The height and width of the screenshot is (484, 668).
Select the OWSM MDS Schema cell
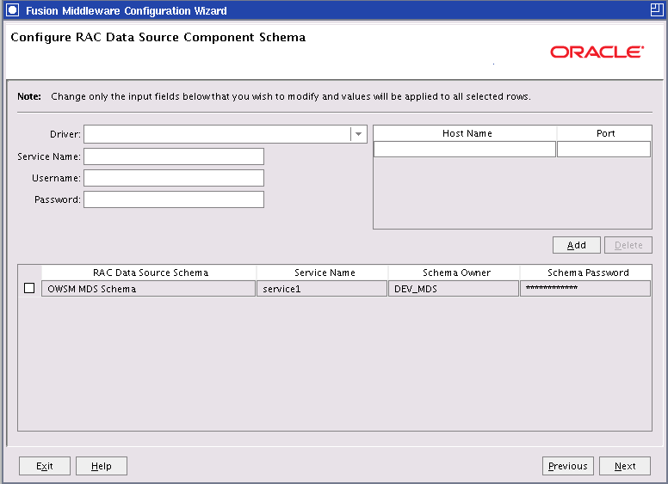(x=148, y=288)
